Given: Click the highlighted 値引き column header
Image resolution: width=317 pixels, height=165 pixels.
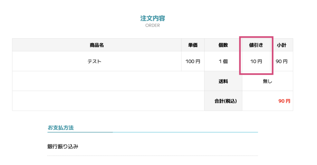Looking at the screenshot, I should (x=256, y=45).
